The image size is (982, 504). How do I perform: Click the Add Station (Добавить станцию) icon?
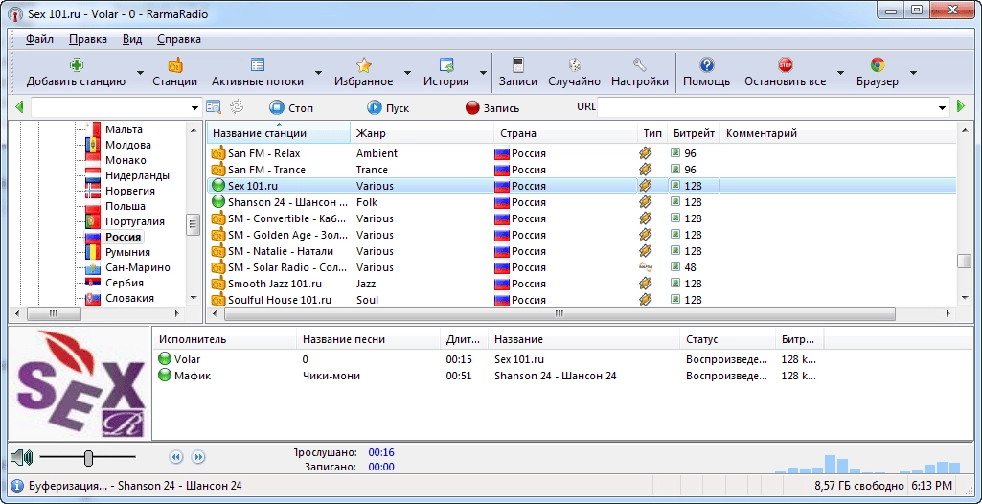click(76, 65)
